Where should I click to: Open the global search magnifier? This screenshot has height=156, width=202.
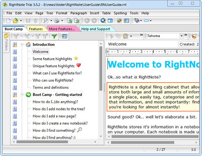[103, 21]
